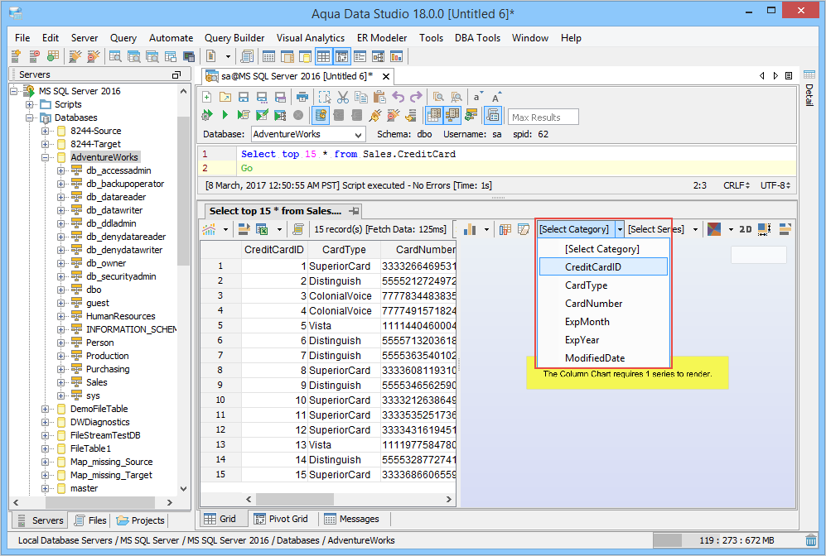
Task: Open the Query menu
Action: pos(123,38)
